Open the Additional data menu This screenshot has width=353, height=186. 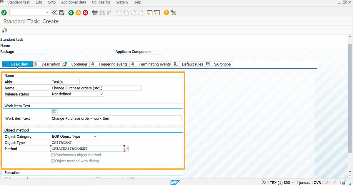pyautogui.click(x=74, y=2)
